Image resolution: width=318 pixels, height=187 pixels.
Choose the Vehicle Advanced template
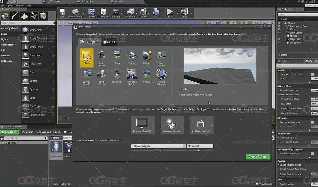162,77
